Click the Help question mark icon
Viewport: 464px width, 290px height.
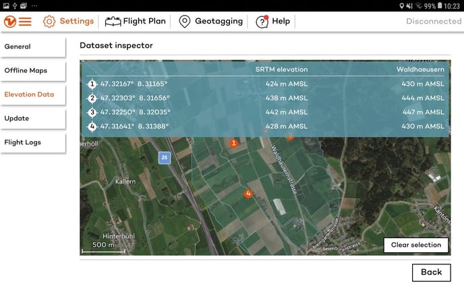pyautogui.click(x=262, y=21)
